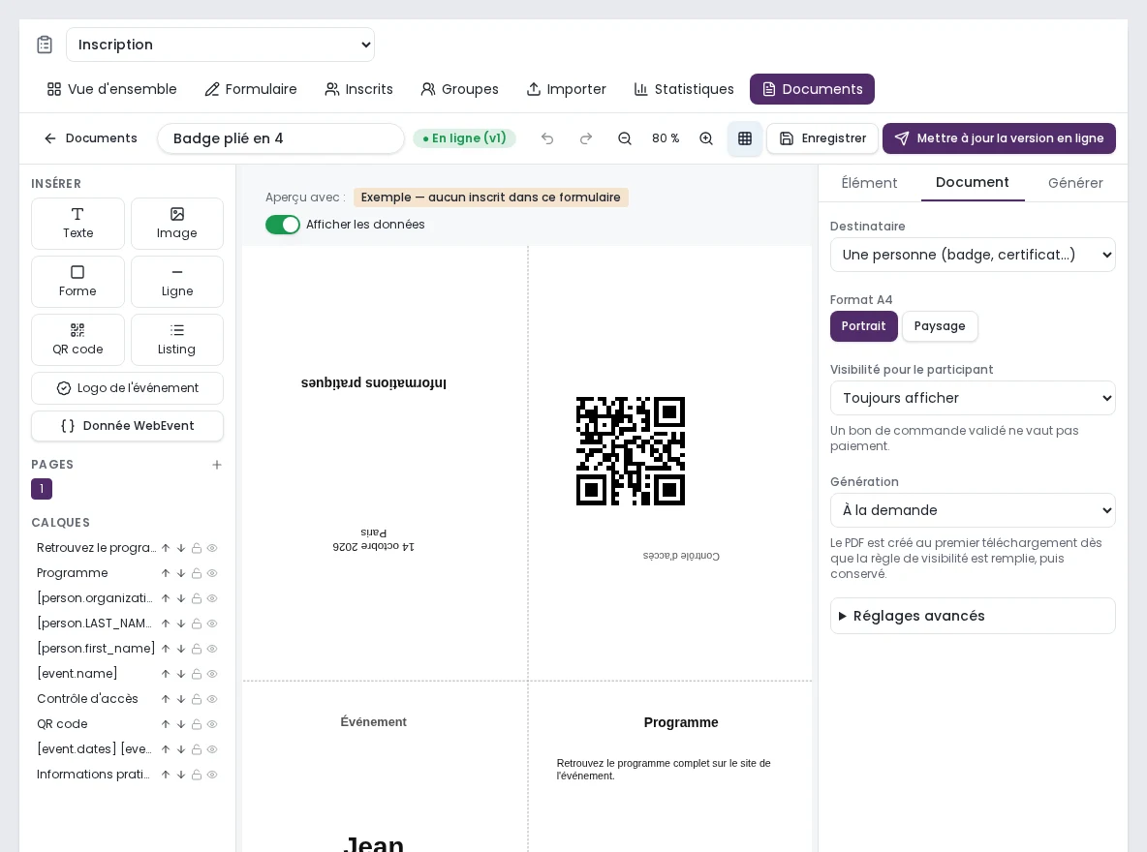Switch to the Élément panel tab

tap(869, 183)
